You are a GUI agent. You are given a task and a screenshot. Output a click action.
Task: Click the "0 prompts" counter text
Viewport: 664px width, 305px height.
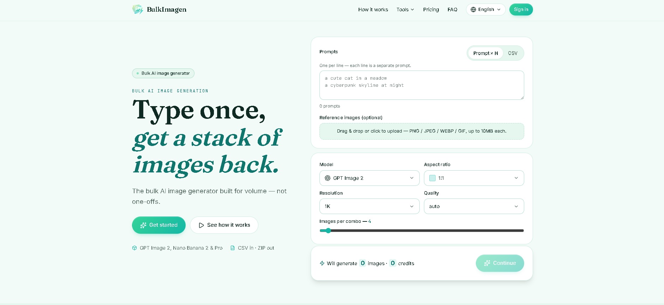(x=330, y=106)
